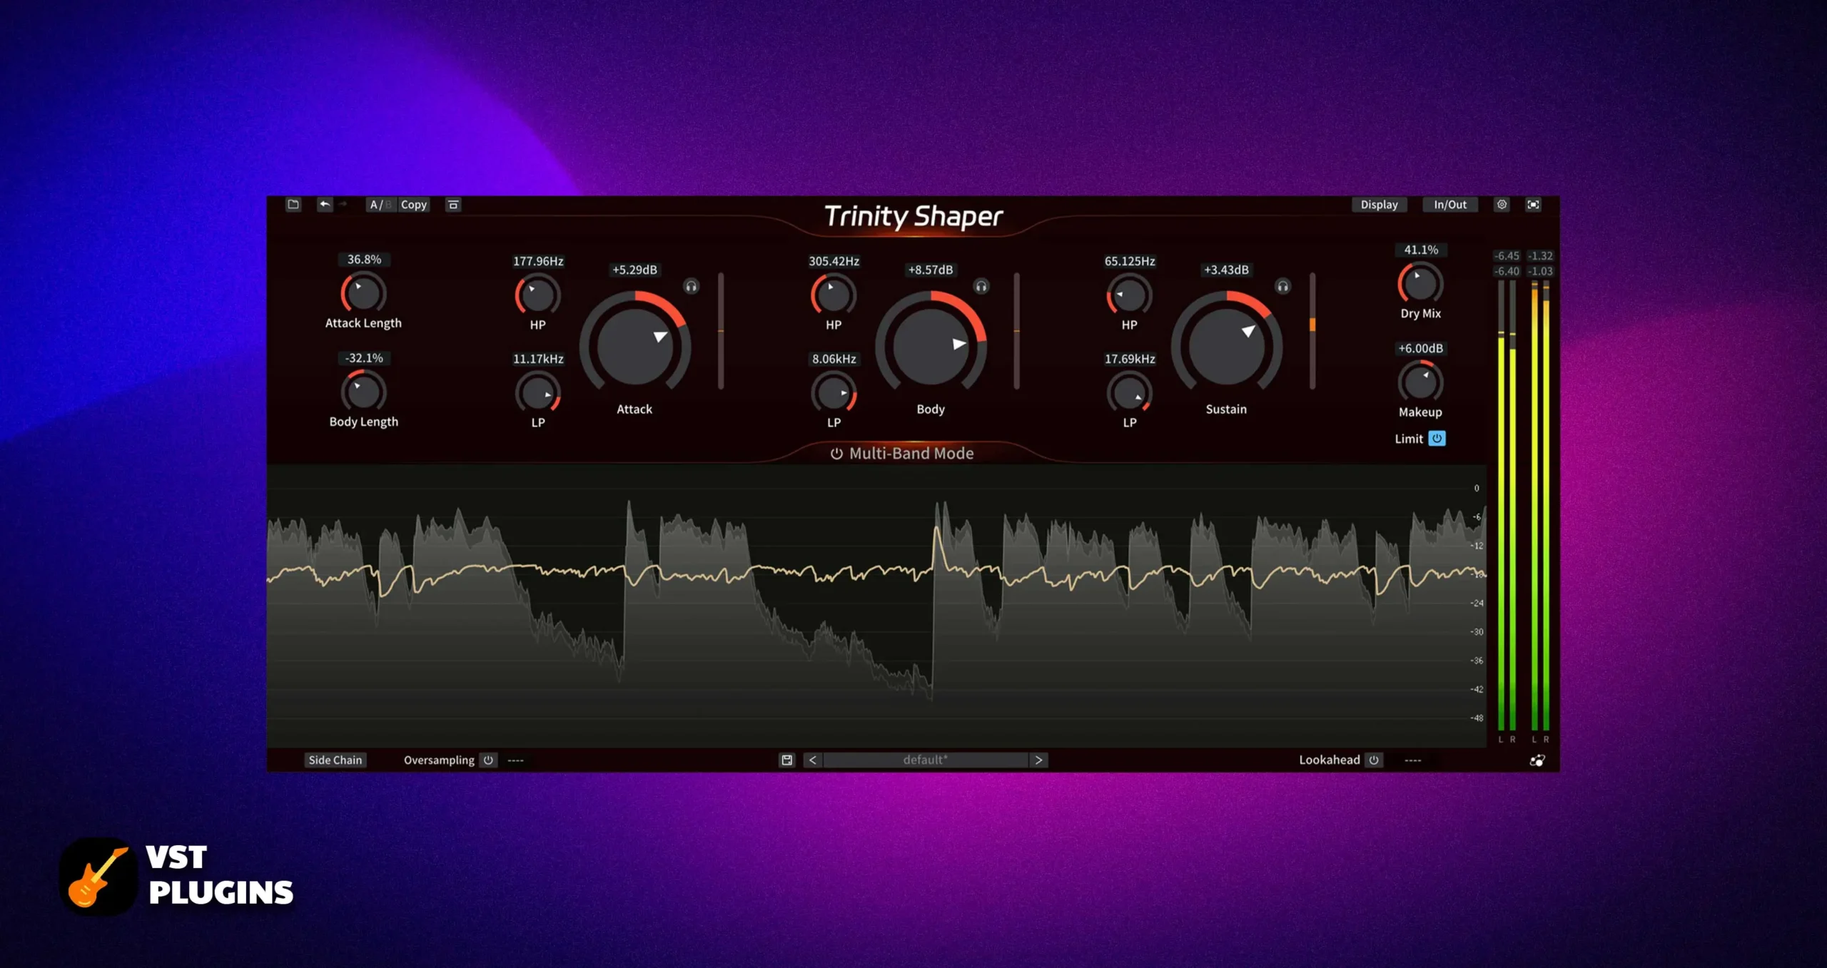Click the -1.03 output level readout
This screenshot has height=968, width=1827.
click(x=1539, y=271)
